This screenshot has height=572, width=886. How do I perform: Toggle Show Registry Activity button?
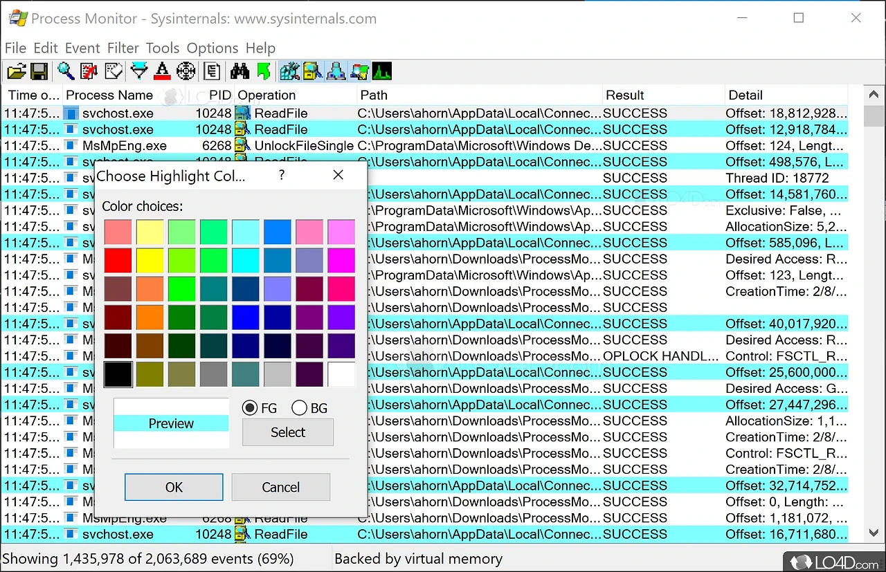tap(289, 71)
